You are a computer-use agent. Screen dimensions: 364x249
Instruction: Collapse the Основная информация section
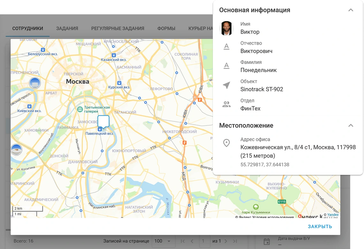[x=351, y=10]
